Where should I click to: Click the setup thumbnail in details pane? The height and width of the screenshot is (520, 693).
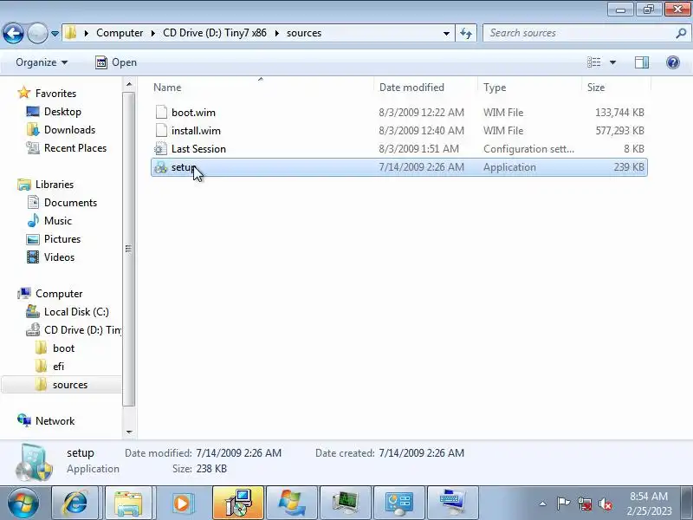(34, 462)
